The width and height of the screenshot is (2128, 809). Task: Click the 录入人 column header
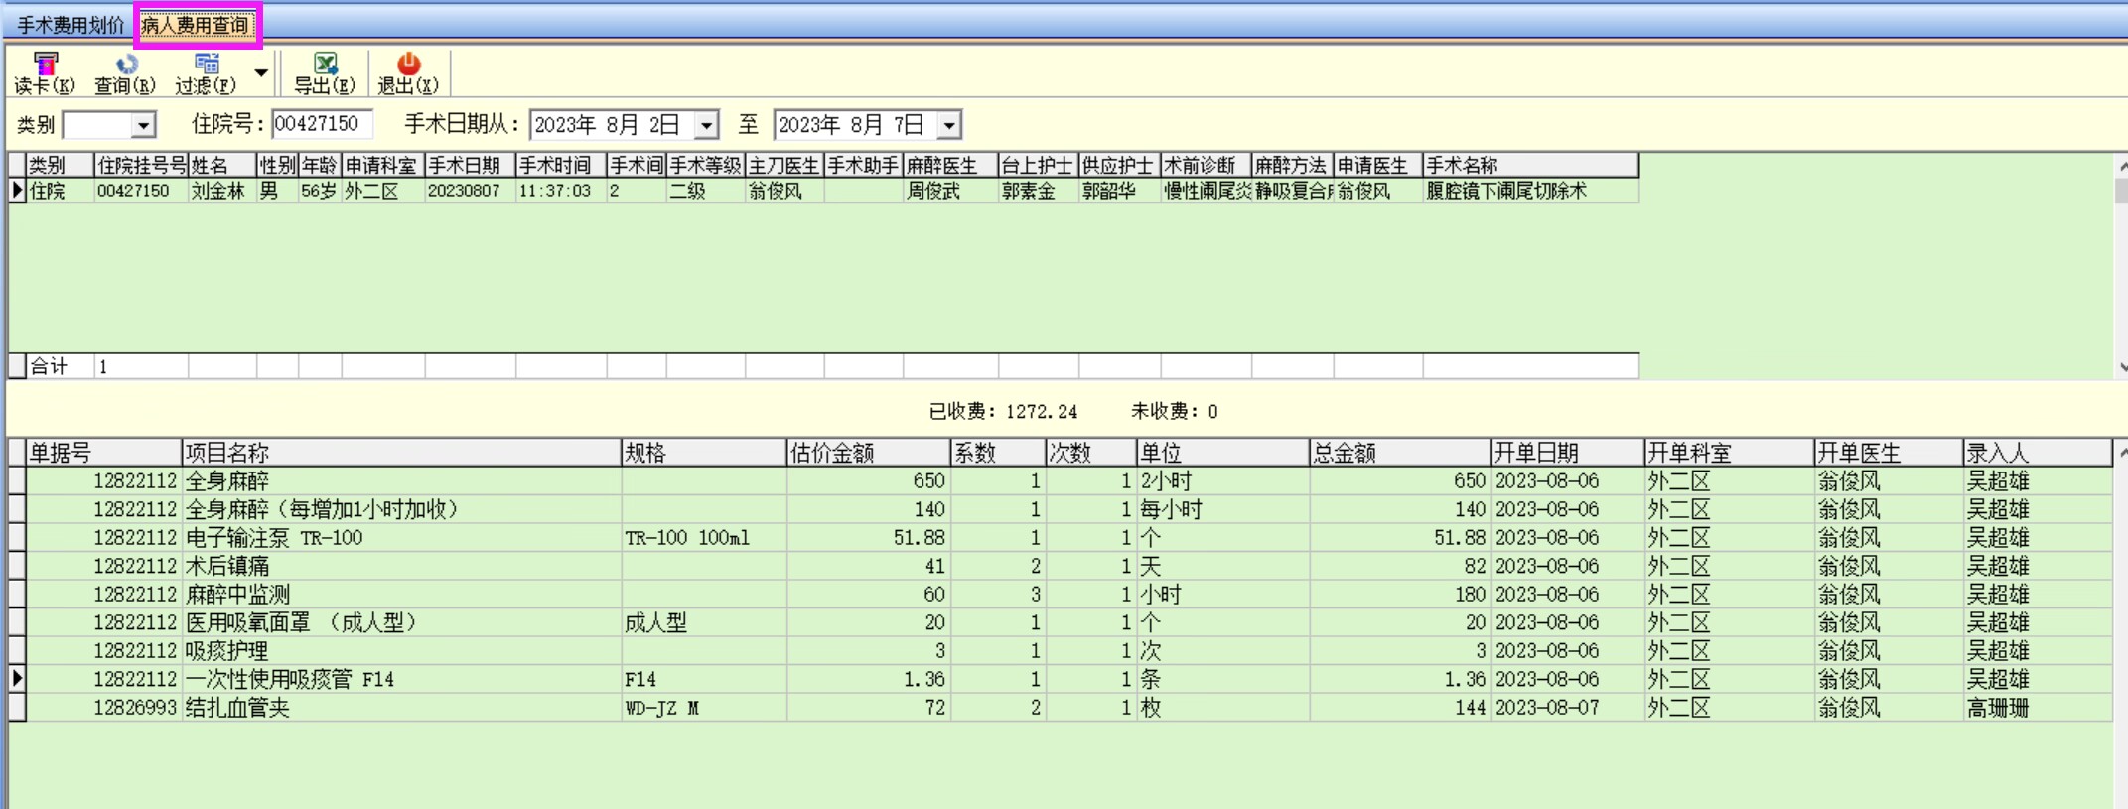(2038, 453)
